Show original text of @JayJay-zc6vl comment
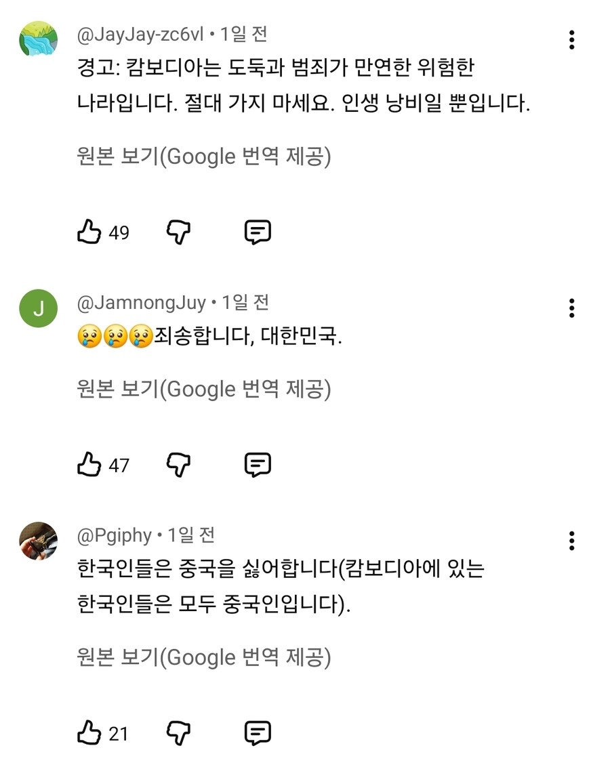This screenshot has width=610, height=767. point(204,157)
